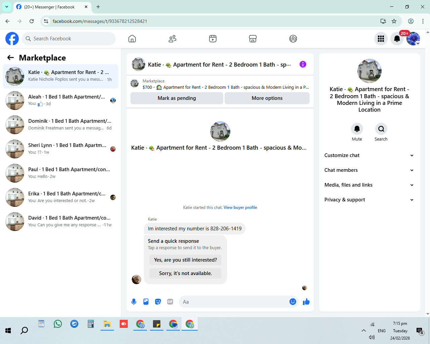The width and height of the screenshot is (430, 344).
Task: Click the Aa message input field
Action: pyautogui.click(x=234, y=302)
